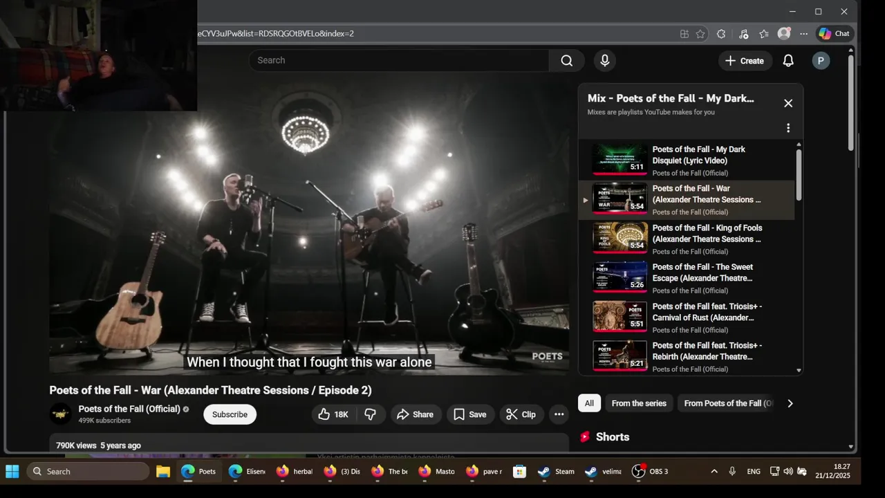Click the Poets of the Fall channel avatar
The width and height of the screenshot is (885, 498).
pos(61,414)
